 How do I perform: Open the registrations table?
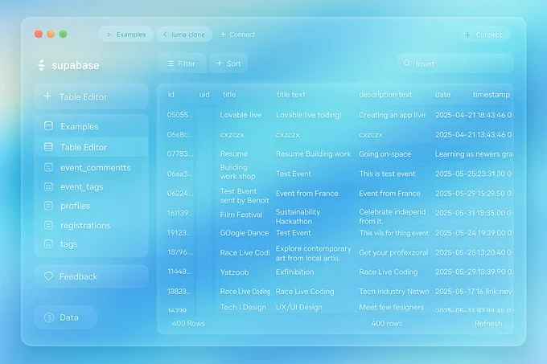tap(92, 225)
